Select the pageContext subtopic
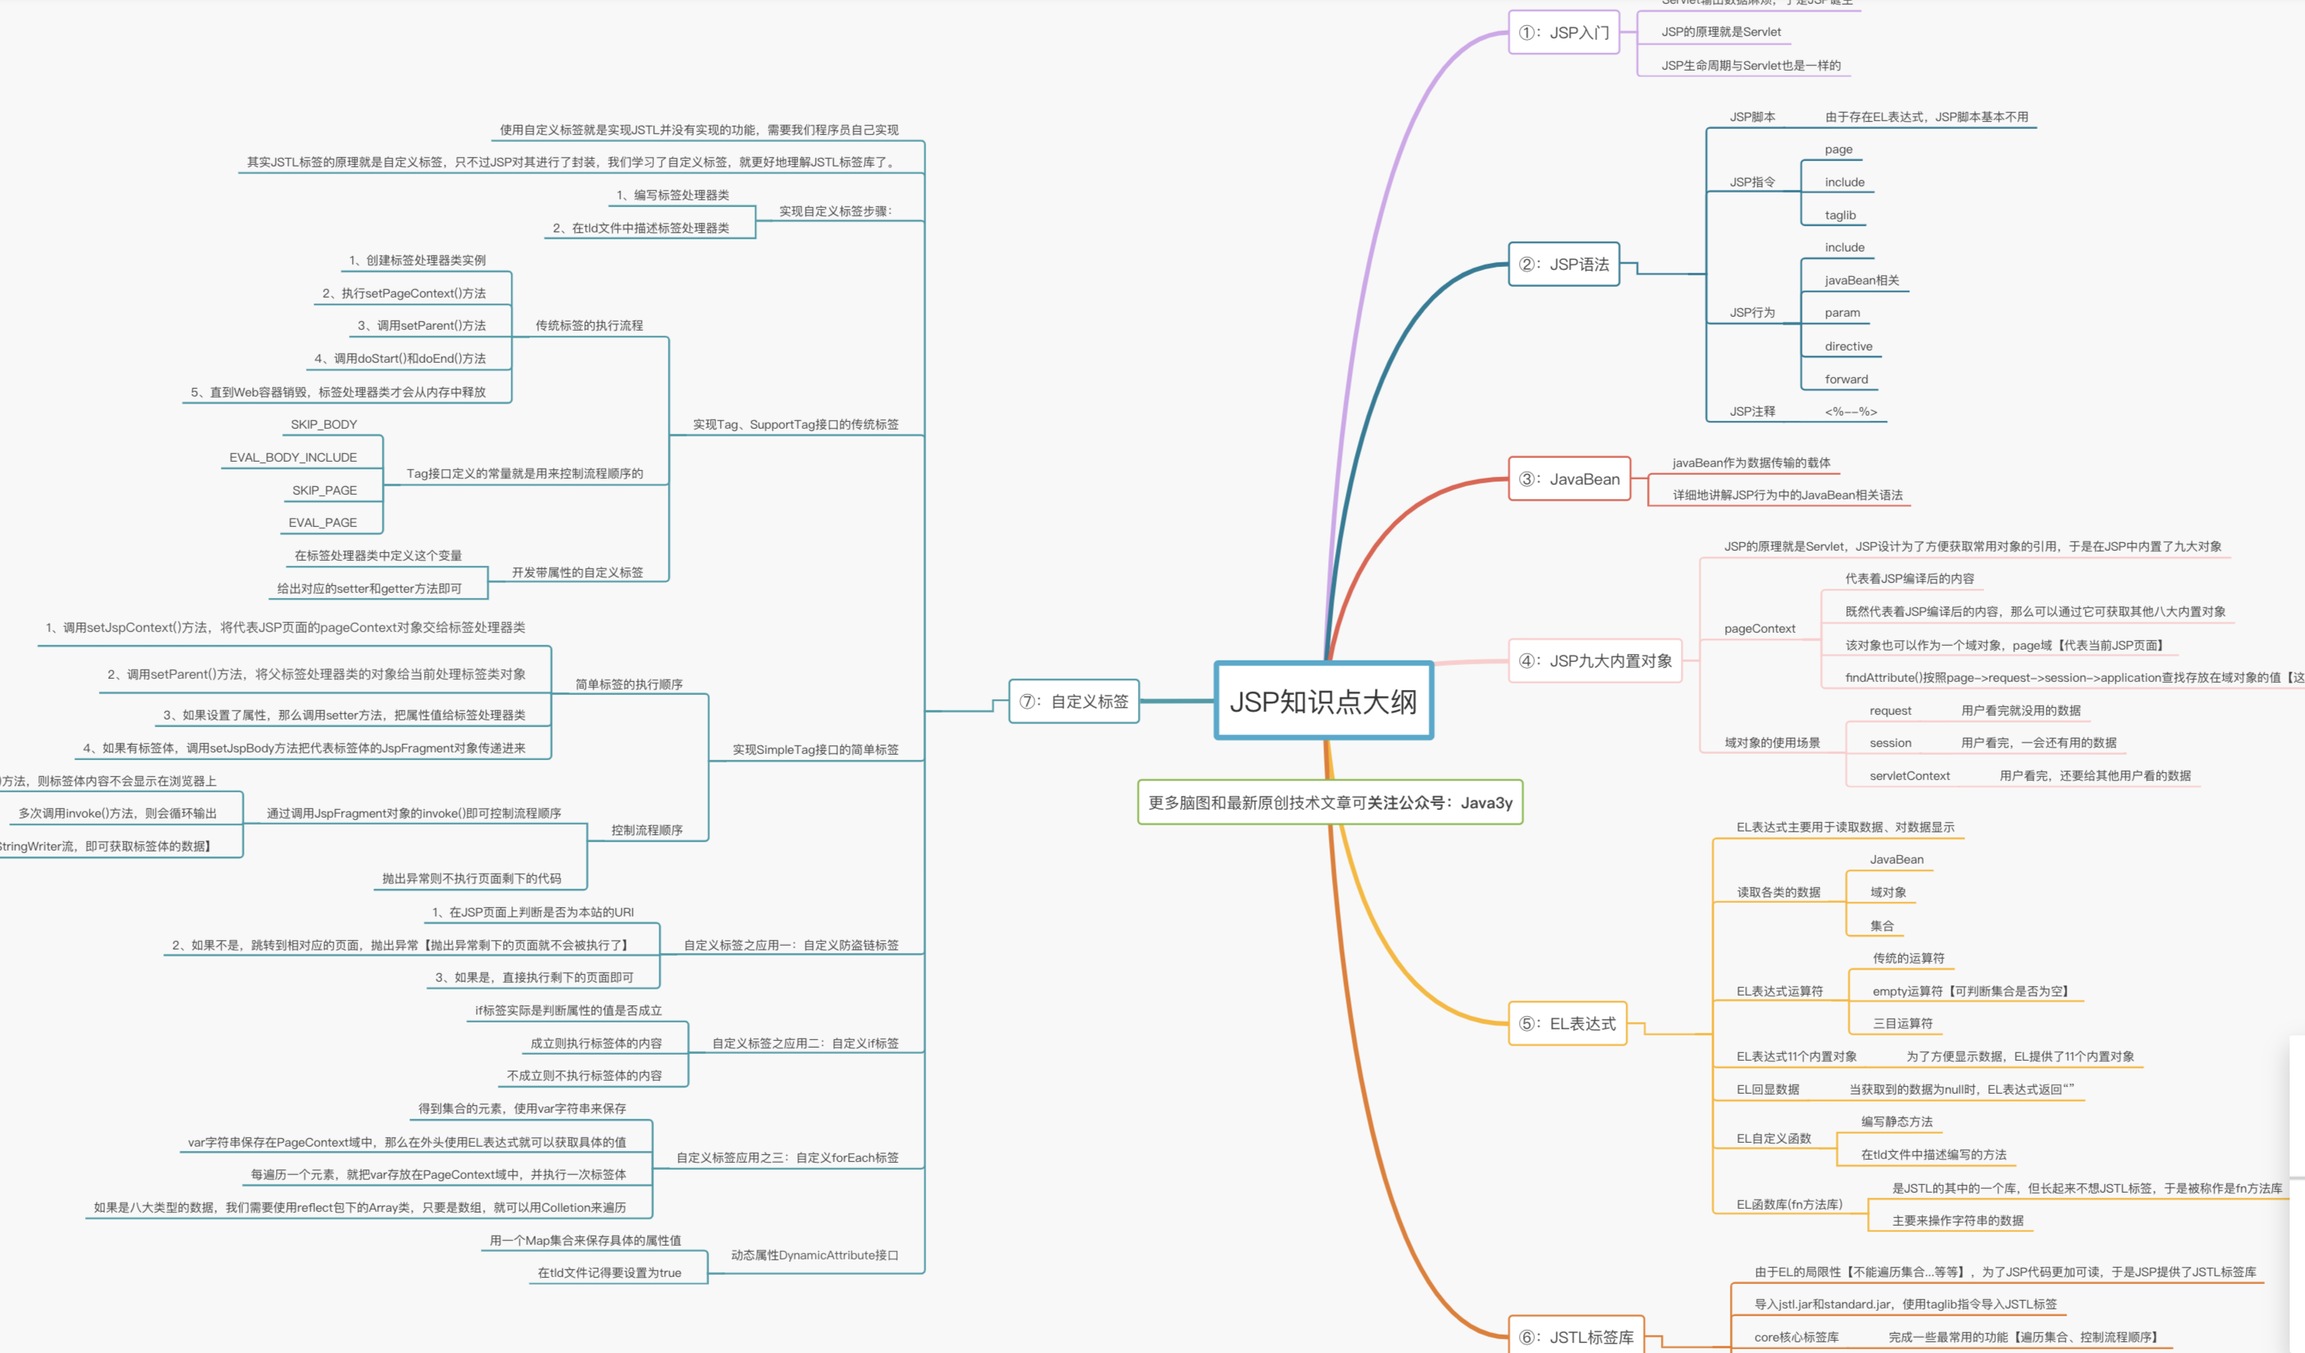The image size is (2305, 1353). tap(1759, 628)
